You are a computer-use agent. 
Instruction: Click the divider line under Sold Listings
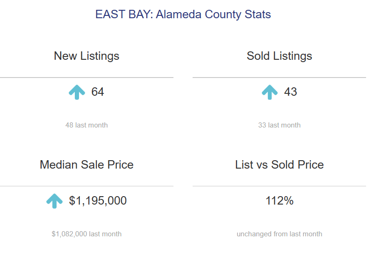point(279,77)
